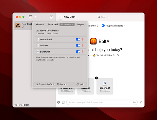Click the Detach button

point(62,84)
